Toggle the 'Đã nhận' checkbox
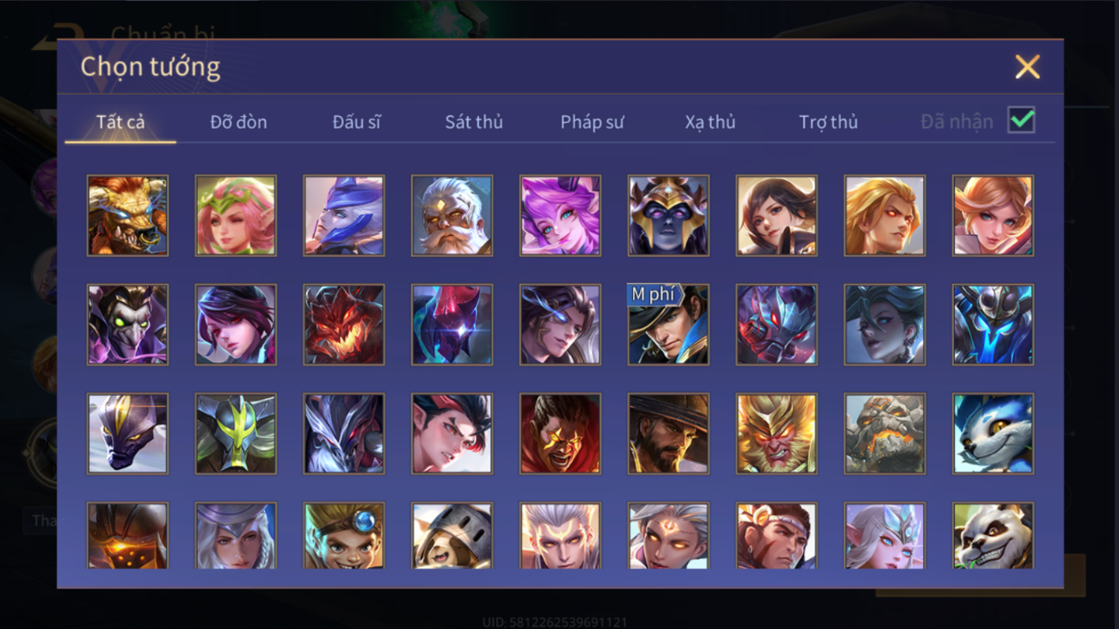The width and height of the screenshot is (1119, 629). point(1021,120)
